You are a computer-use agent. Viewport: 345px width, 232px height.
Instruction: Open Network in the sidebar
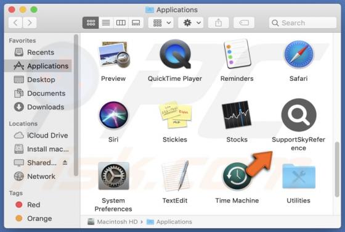(38, 176)
